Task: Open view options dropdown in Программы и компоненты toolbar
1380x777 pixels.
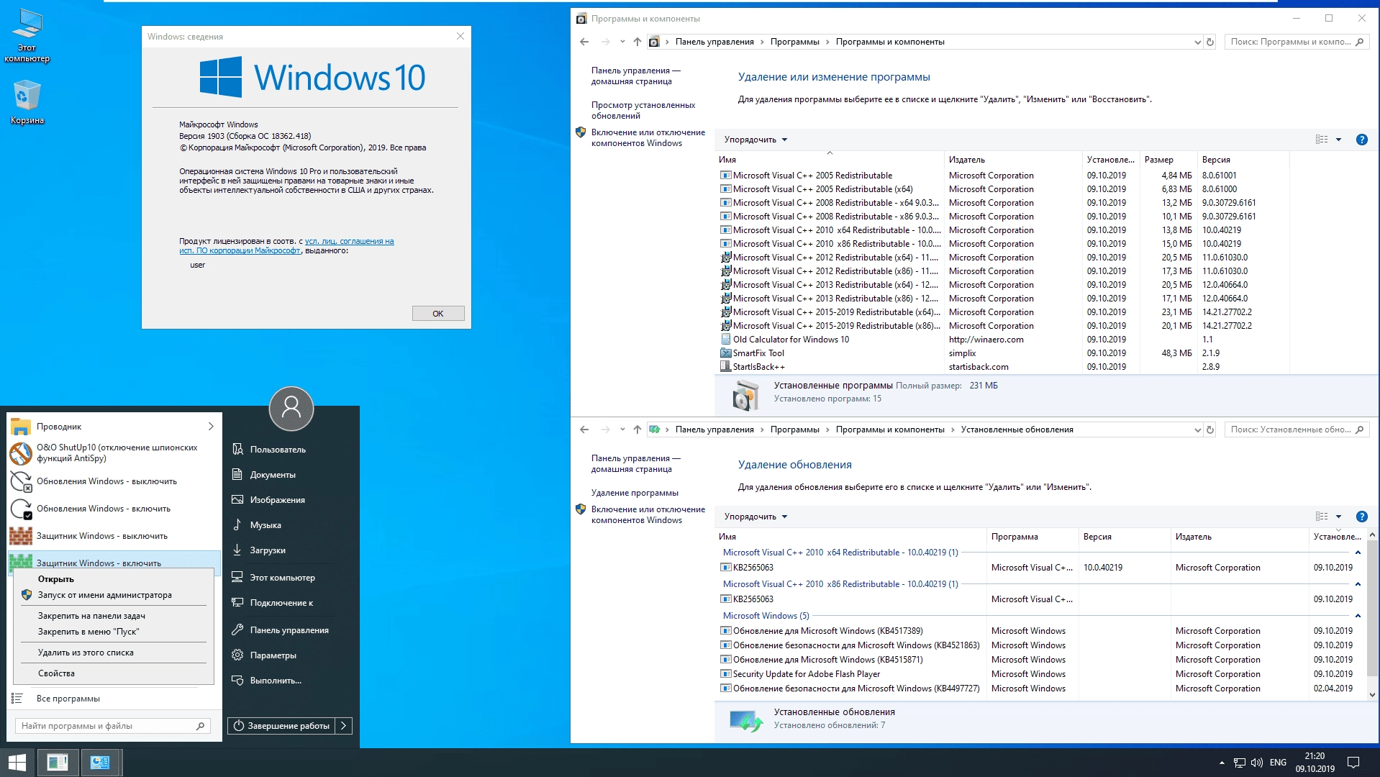Action: (x=1338, y=140)
